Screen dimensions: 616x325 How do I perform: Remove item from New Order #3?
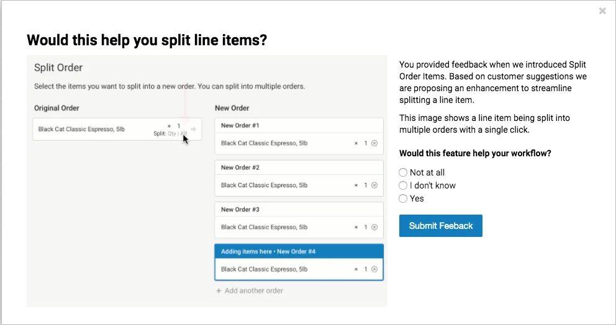[374, 227]
